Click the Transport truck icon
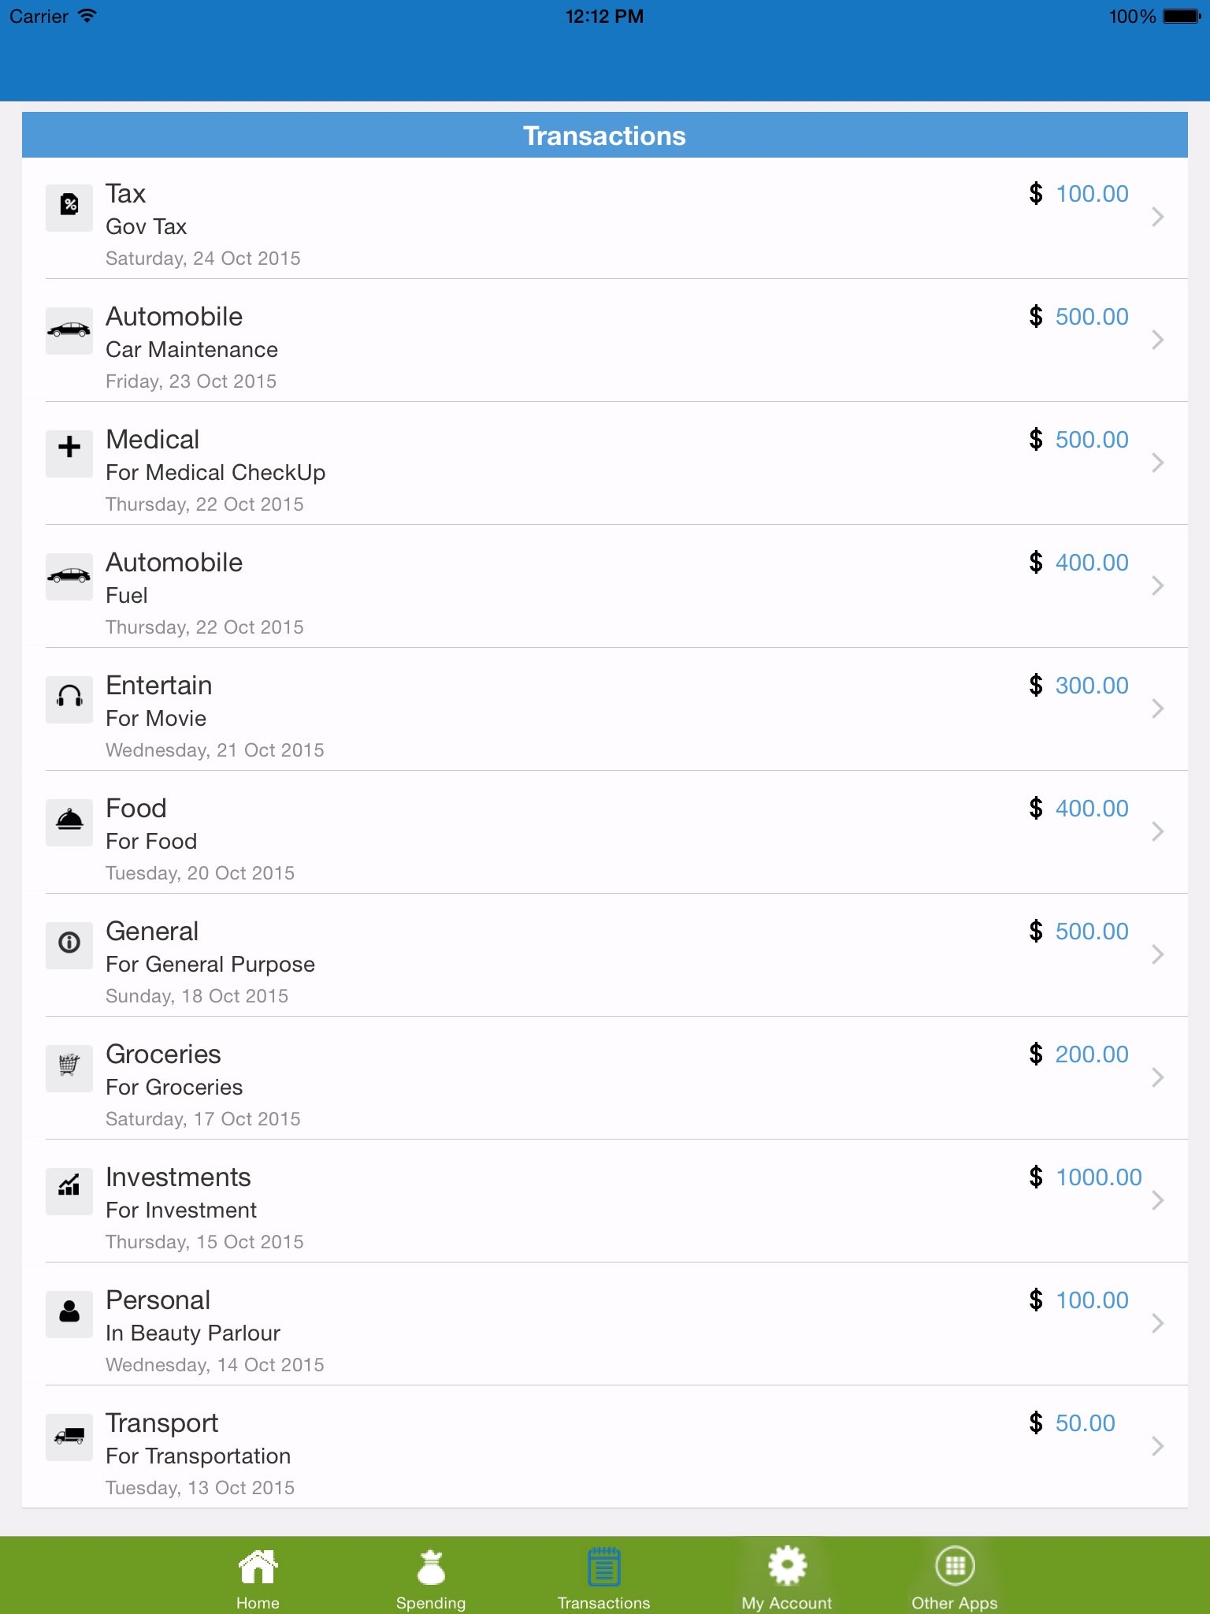 click(69, 1437)
